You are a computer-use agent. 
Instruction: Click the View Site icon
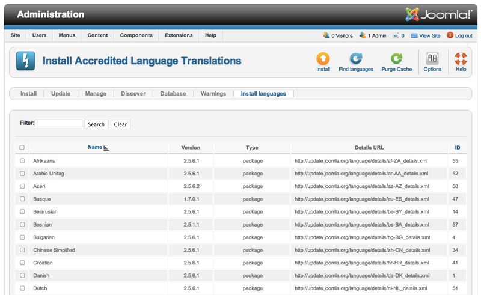[414, 35]
